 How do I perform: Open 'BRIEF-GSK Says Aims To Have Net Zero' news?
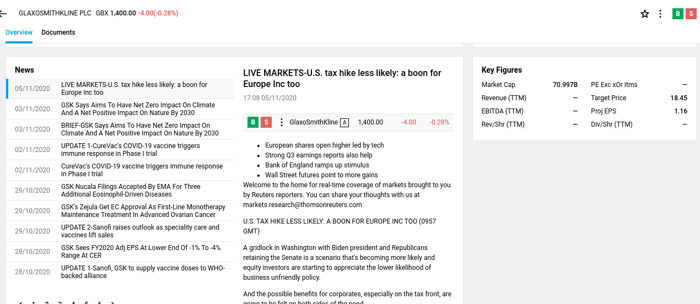pos(120,129)
